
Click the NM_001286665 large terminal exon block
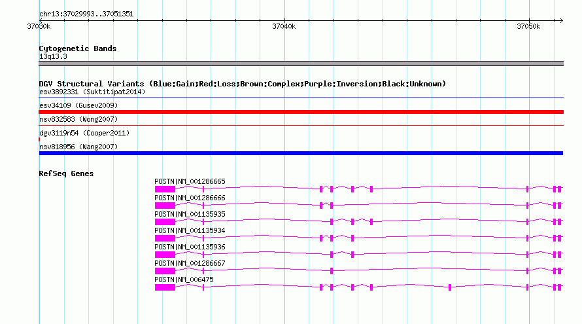pyautogui.click(x=165, y=190)
